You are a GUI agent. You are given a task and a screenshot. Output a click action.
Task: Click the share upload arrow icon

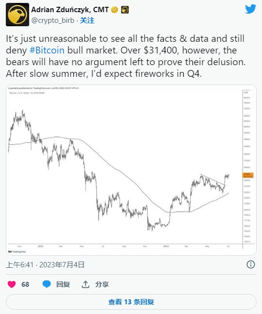[86, 284]
